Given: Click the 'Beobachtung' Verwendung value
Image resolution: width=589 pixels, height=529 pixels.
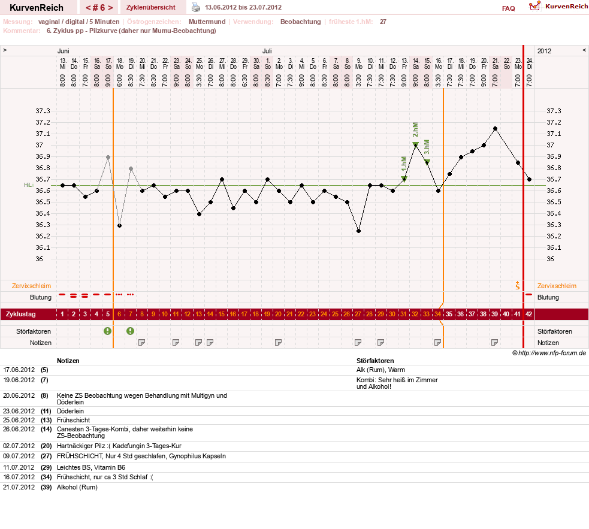Looking at the screenshot, I should click(x=301, y=22).
